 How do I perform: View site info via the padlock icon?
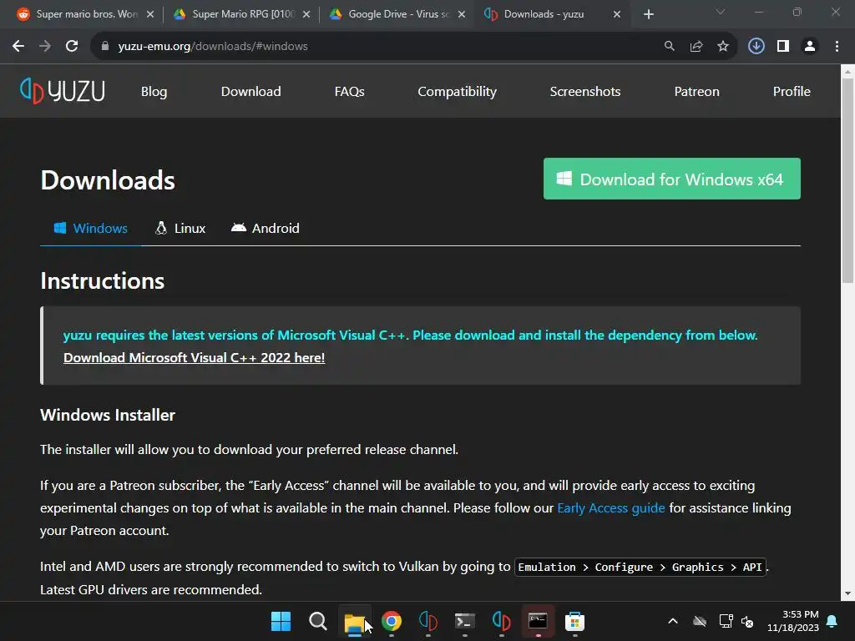104,47
